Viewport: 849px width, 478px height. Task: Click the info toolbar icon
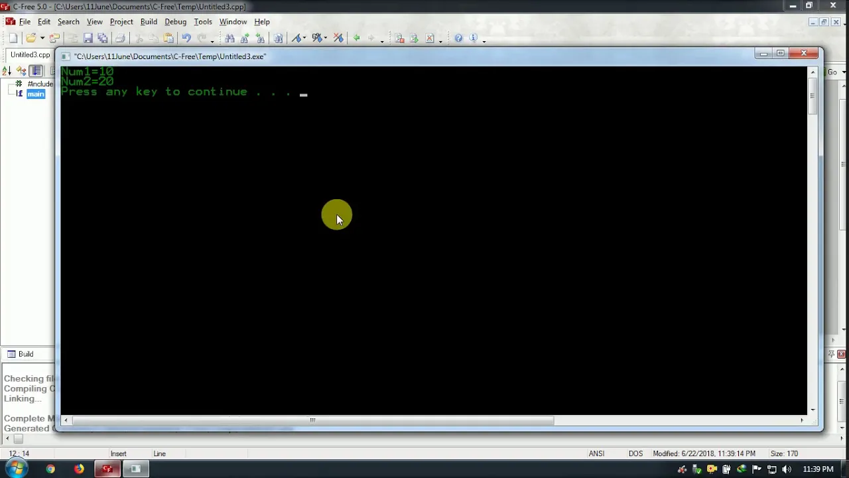pos(474,39)
